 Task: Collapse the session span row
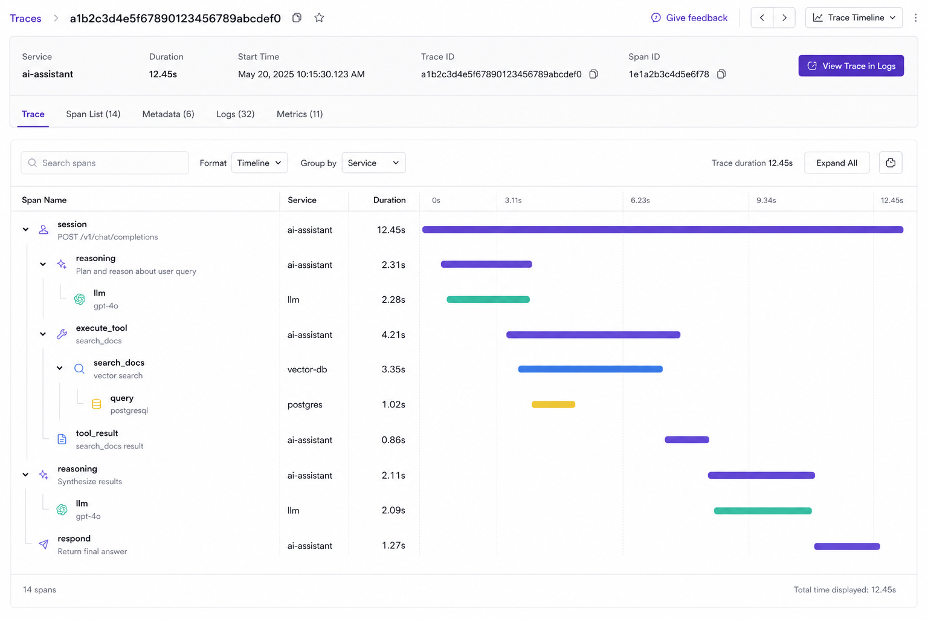(25, 230)
